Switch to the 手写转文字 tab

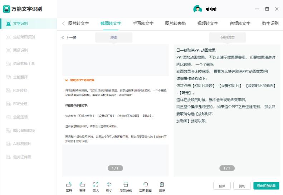pyautogui.click(x=143, y=24)
